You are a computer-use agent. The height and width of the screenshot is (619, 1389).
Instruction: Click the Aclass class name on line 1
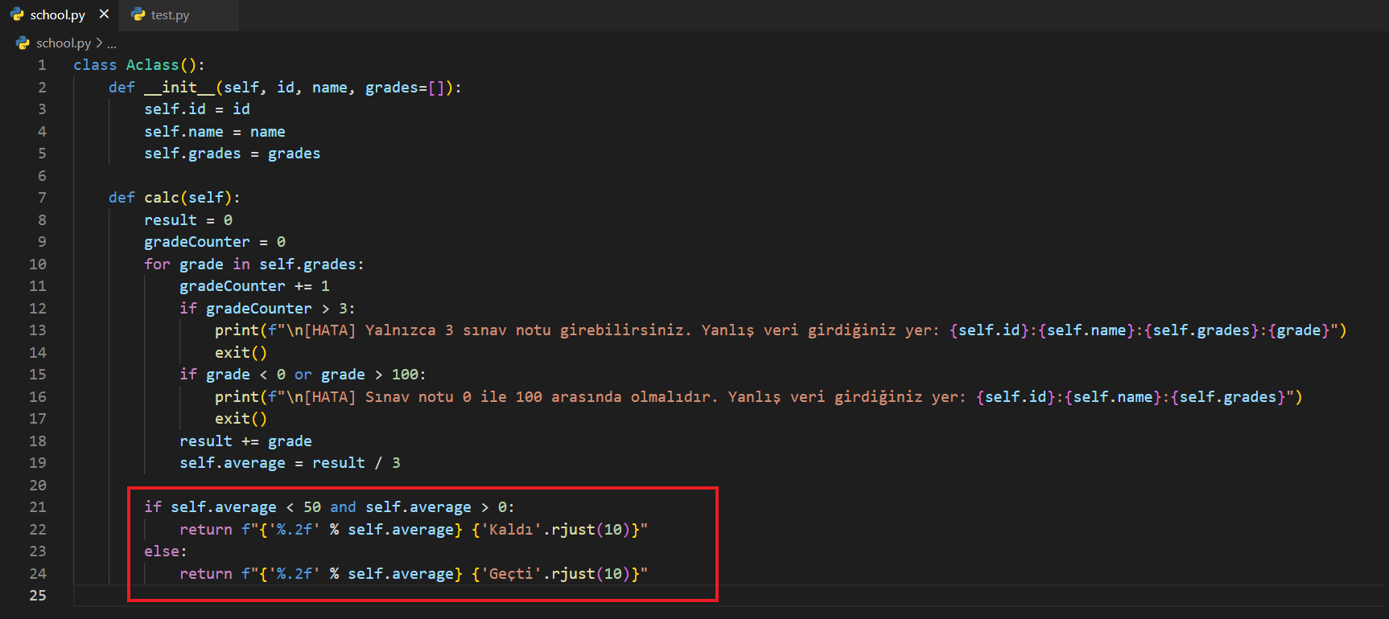coord(152,65)
